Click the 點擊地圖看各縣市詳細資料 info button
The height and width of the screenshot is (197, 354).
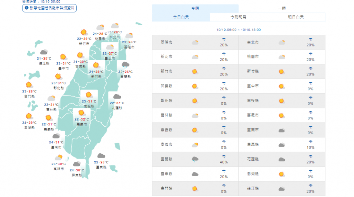pos(49,8)
